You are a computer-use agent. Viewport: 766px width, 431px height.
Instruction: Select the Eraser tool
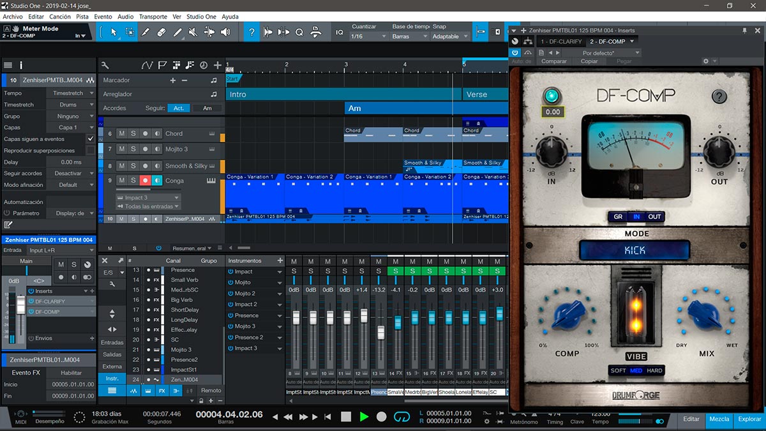pos(161,32)
